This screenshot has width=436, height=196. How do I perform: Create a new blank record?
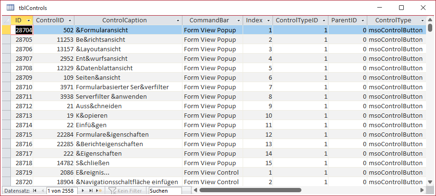pyautogui.click(x=99, y=191)
